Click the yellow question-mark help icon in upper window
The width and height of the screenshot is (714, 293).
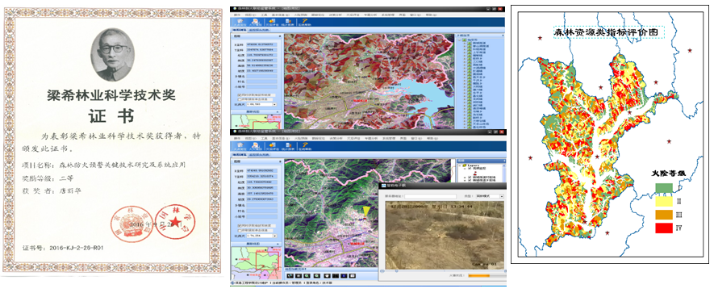click(x=305, y=20)
